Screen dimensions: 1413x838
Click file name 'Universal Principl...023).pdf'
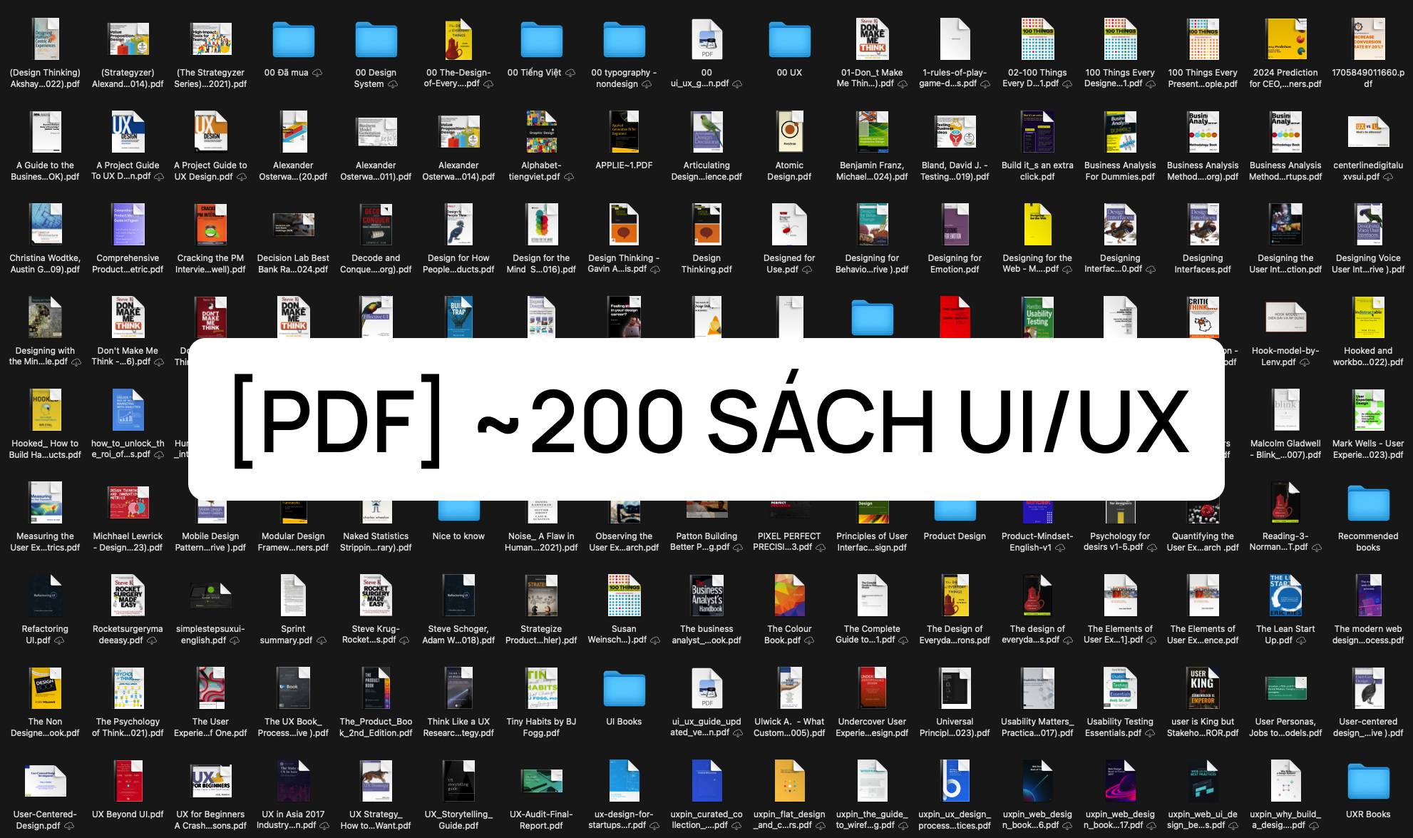click(x=955, y=727)
